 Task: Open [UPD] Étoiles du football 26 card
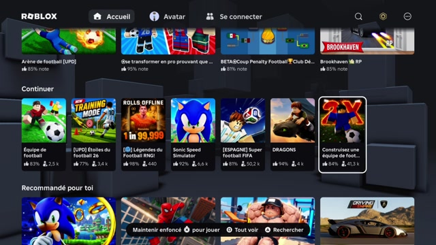94,134
